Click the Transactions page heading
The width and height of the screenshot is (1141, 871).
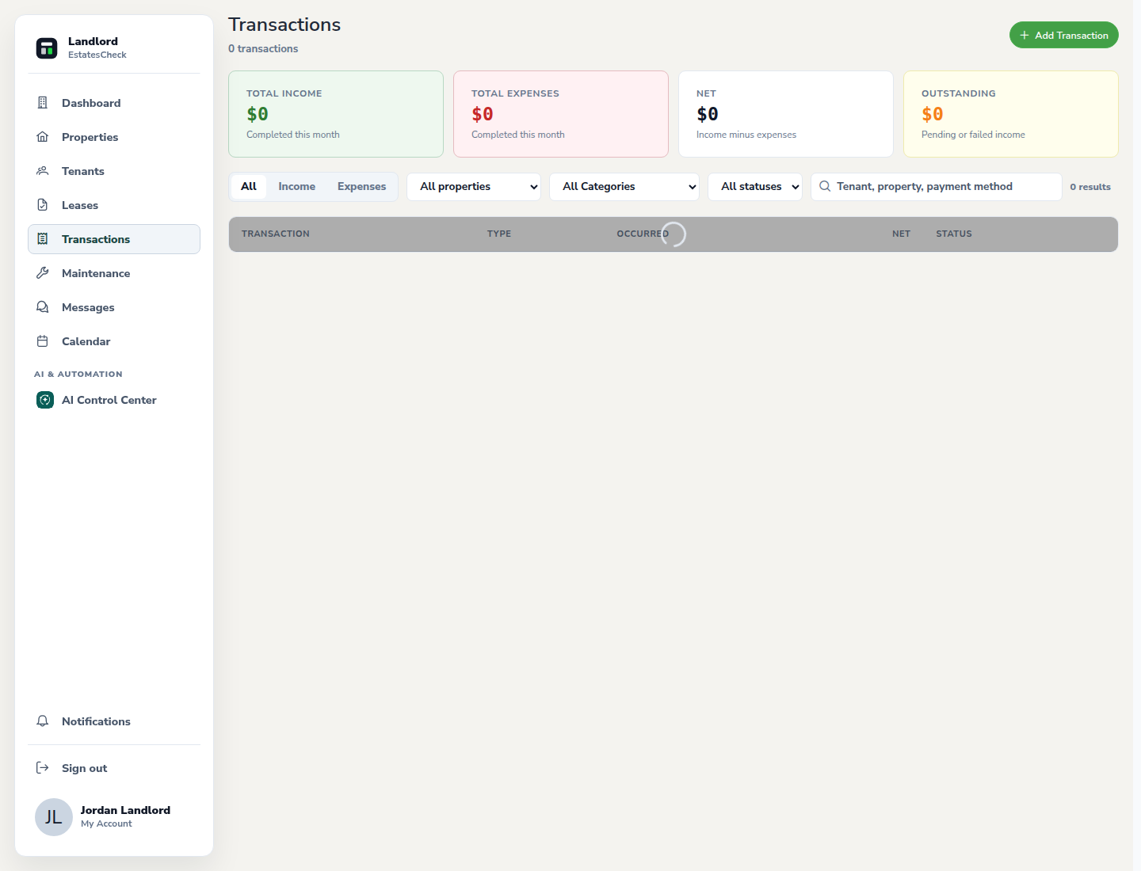[284, 25]
